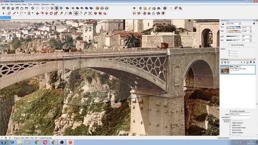Adjust the Dark intensity slider

click(233, 40)
